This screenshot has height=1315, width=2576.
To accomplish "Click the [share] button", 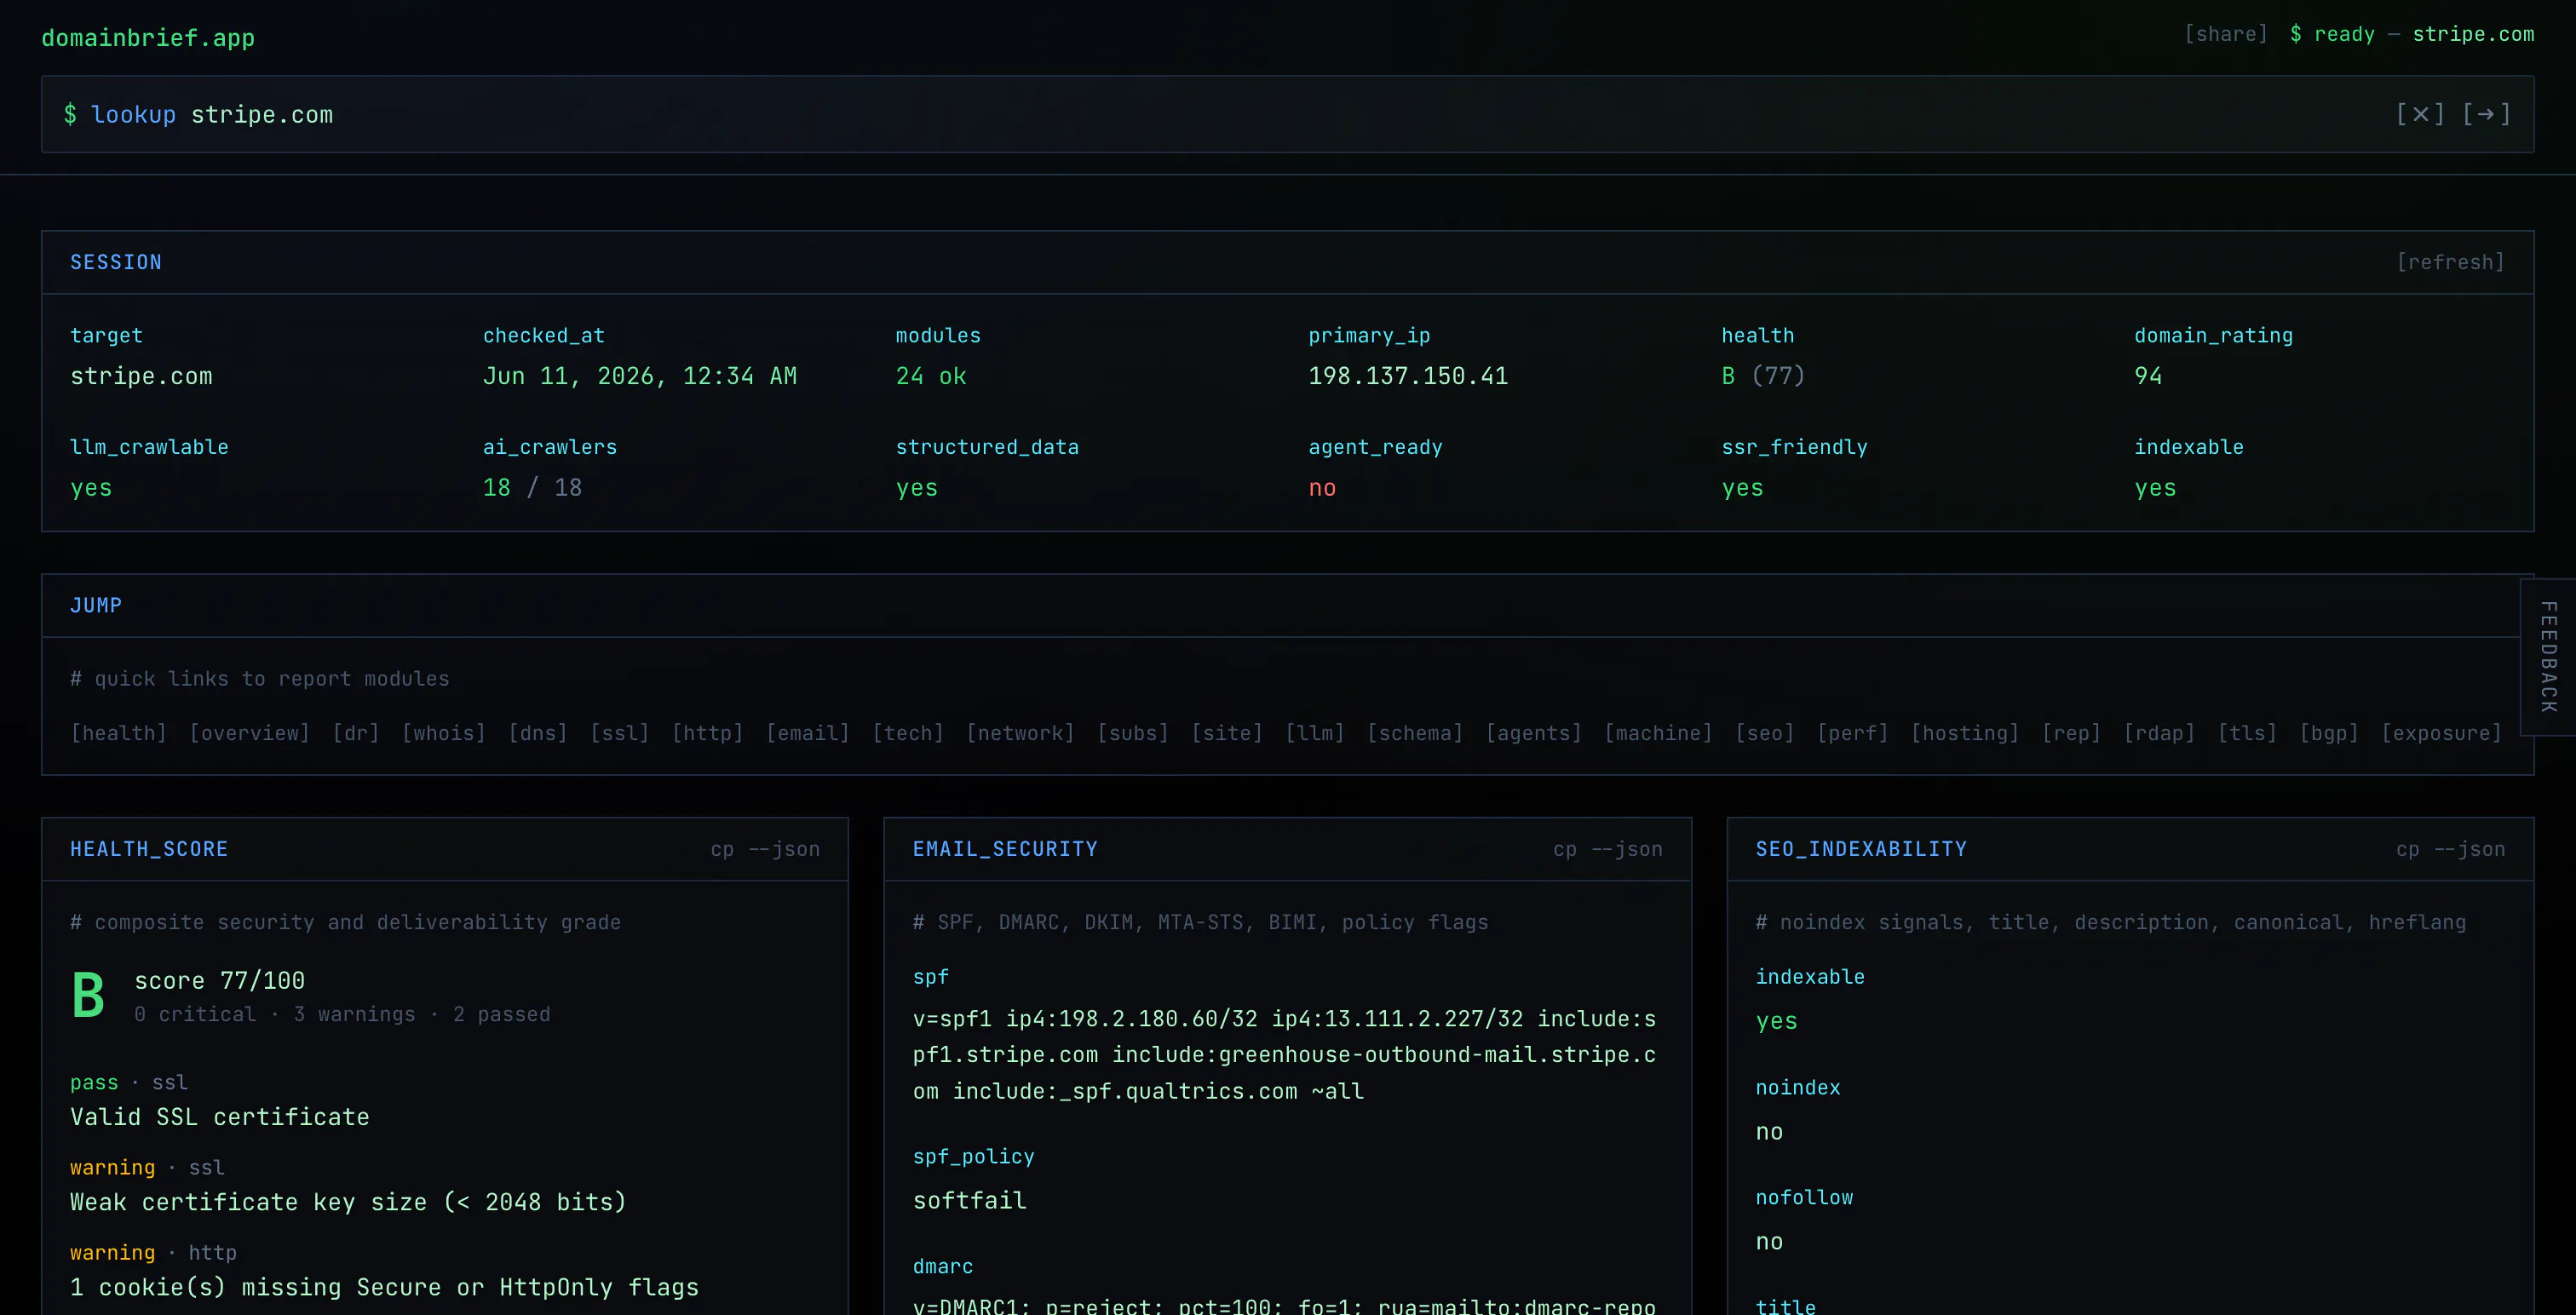I will click(x=2226, y=34).
